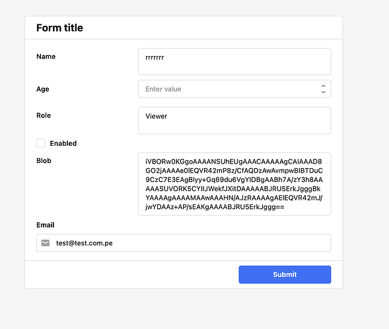Click the envelope icon in Email field
Image resolution: width=389 pixels, height=329 pixels.
(x=46, y=243)
